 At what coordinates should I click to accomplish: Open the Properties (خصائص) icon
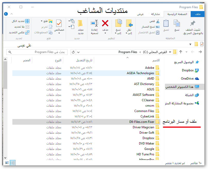pyautogui.click(x=59, y=24)
